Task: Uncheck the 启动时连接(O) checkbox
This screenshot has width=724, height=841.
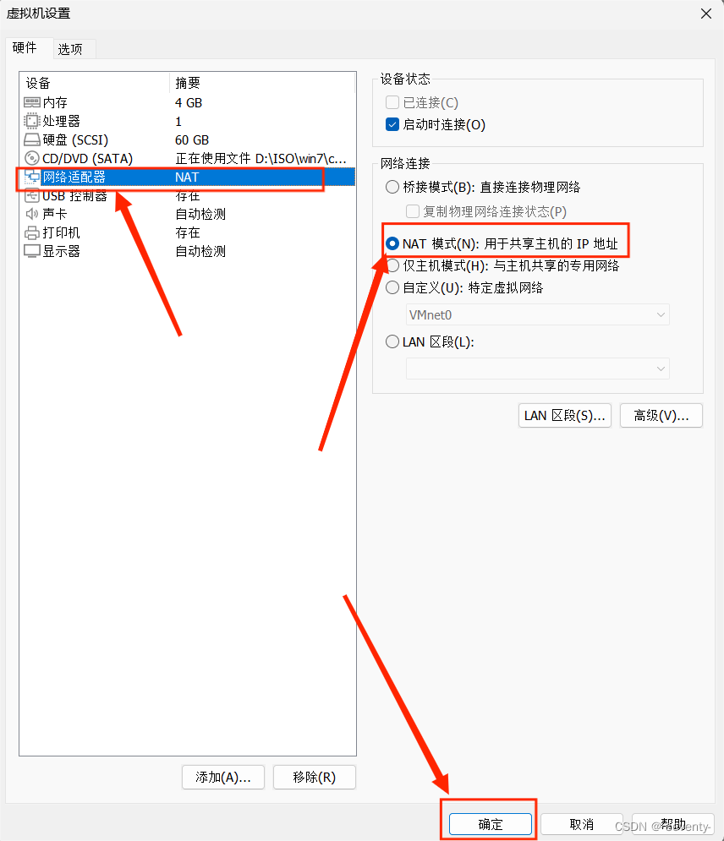Action: click(x=392, y=124)
